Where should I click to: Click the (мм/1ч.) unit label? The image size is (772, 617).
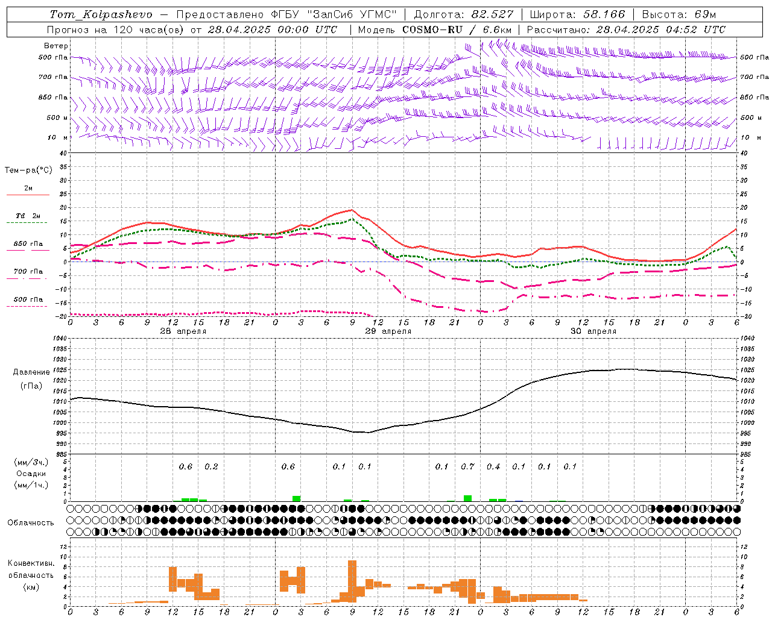pyautogui.click(x=30, y=485)
